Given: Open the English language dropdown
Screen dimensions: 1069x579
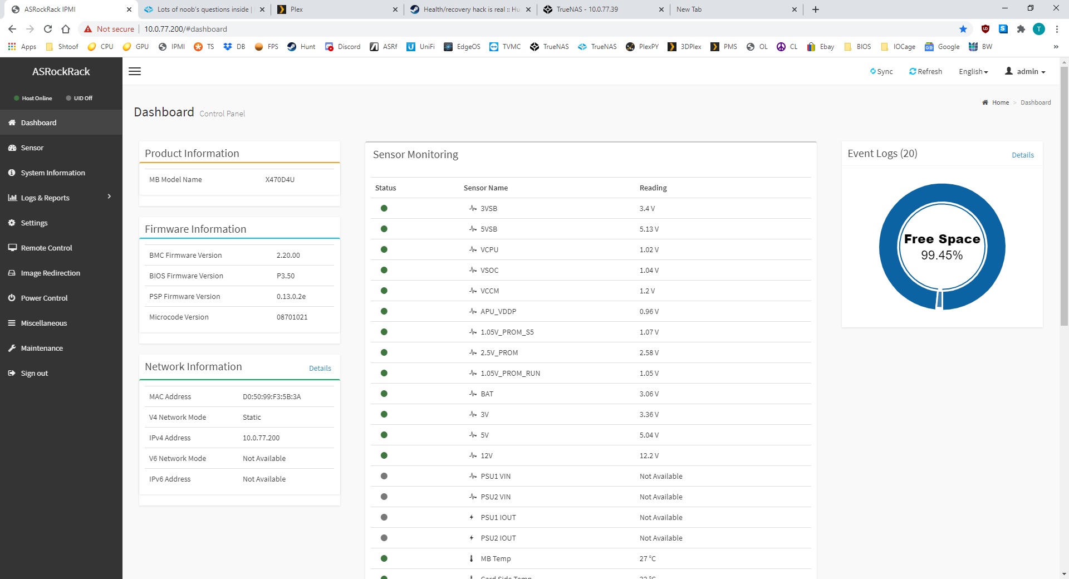Looking at the screenshot, I should tap(973, 71).
